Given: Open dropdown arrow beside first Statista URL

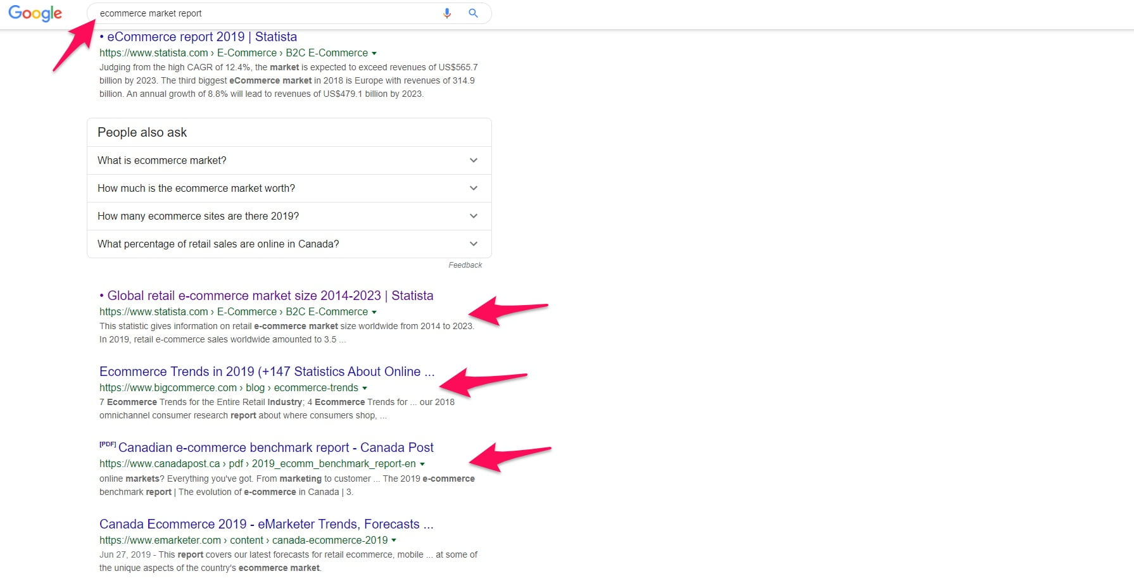Looking at the screenshot, I should pos(374,53).
